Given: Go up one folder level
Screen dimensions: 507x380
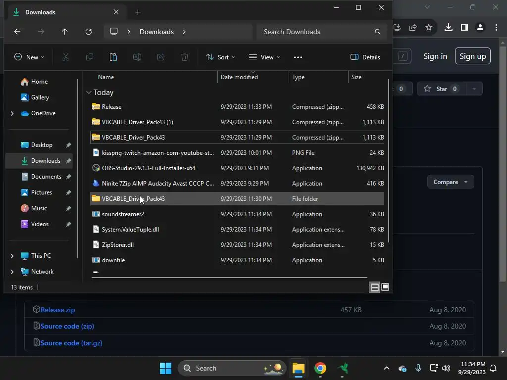Looking at the screenshot, I should (x=65, y=32).
